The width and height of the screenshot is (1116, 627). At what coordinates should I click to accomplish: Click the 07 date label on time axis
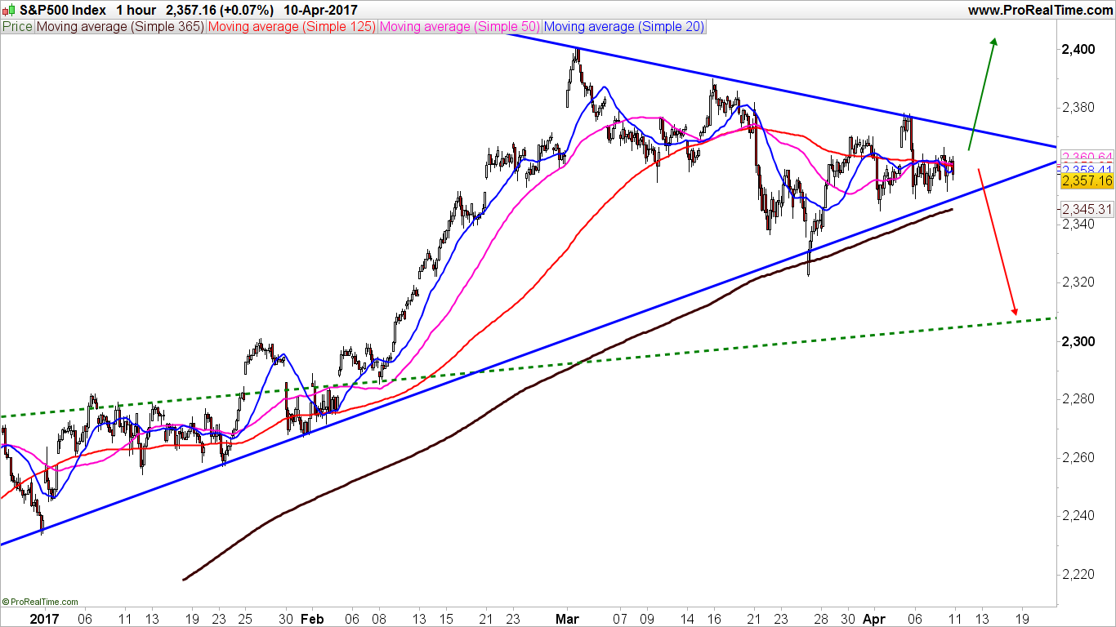pyautogui.click(x=620, y=619)
